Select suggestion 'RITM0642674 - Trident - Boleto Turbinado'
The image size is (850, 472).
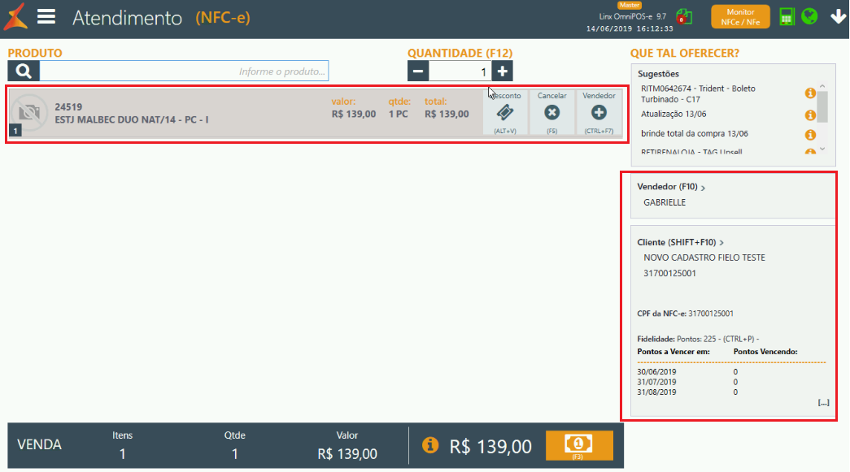(698, 93)
